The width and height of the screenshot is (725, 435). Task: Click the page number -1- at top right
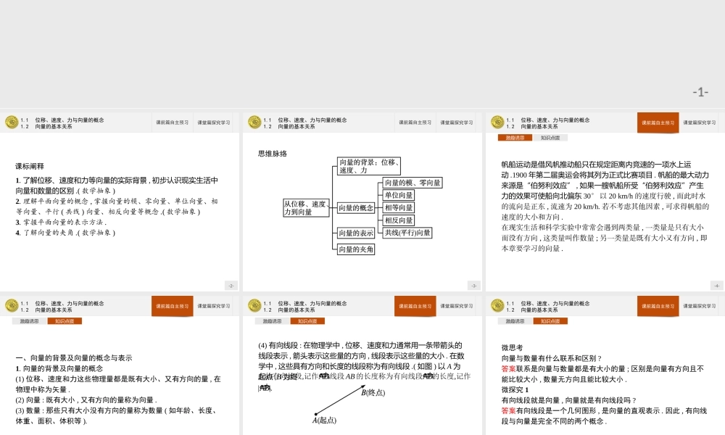700,91
